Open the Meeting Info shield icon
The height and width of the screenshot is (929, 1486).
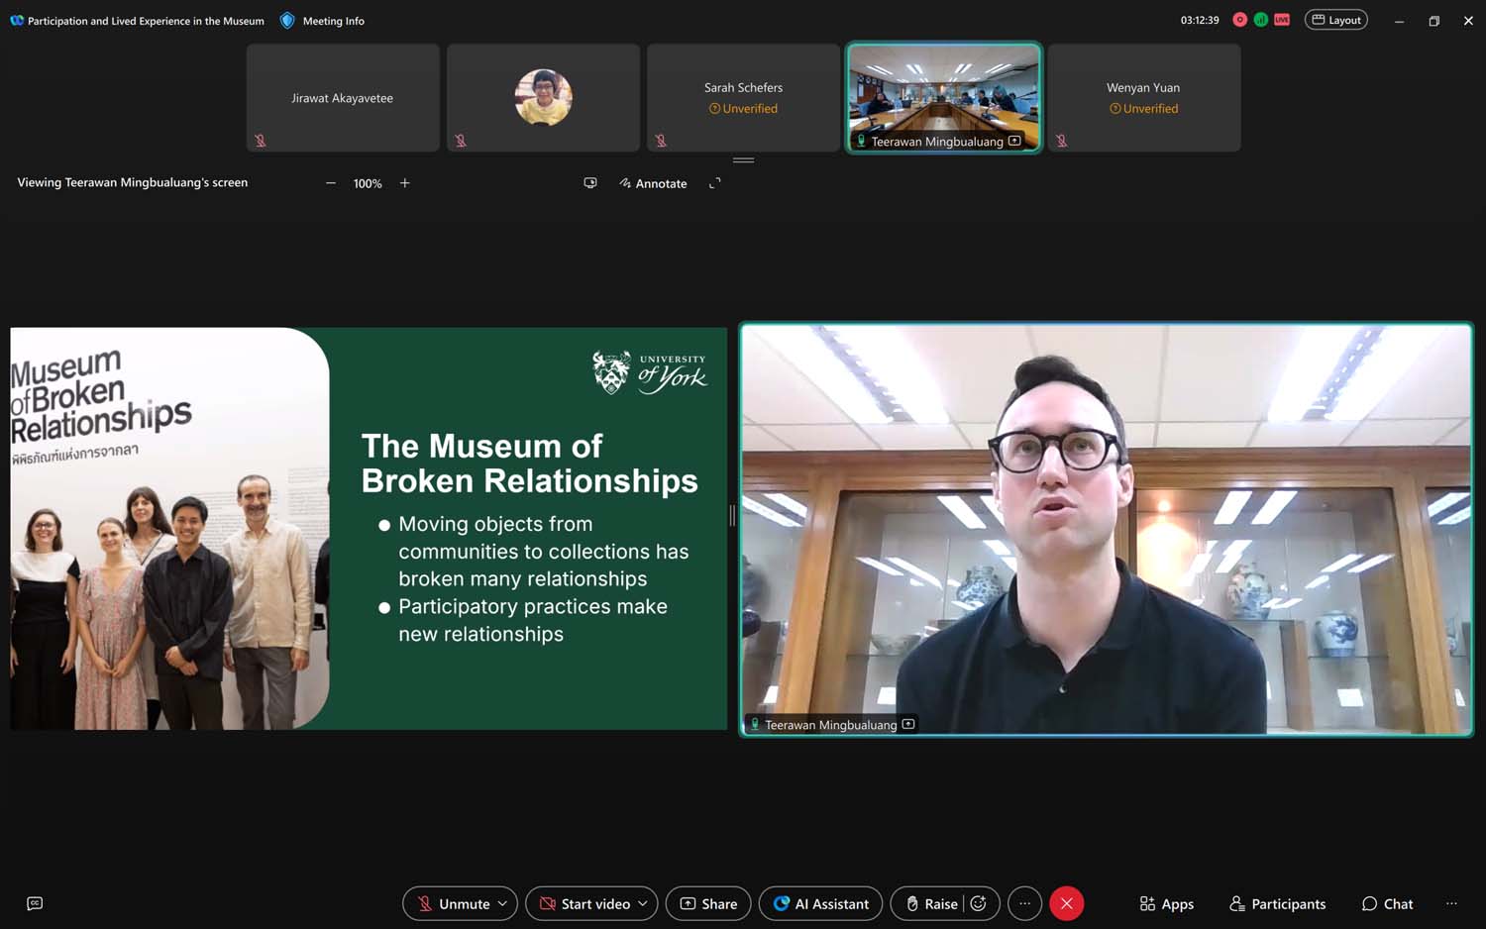point(287,21)
